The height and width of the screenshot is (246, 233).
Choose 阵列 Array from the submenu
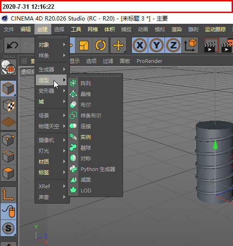(x=95, y=83)
